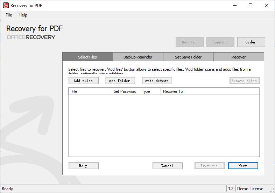Click the Set Password column header
Viewport: 275px width, 193px height.
coord(125,91)
